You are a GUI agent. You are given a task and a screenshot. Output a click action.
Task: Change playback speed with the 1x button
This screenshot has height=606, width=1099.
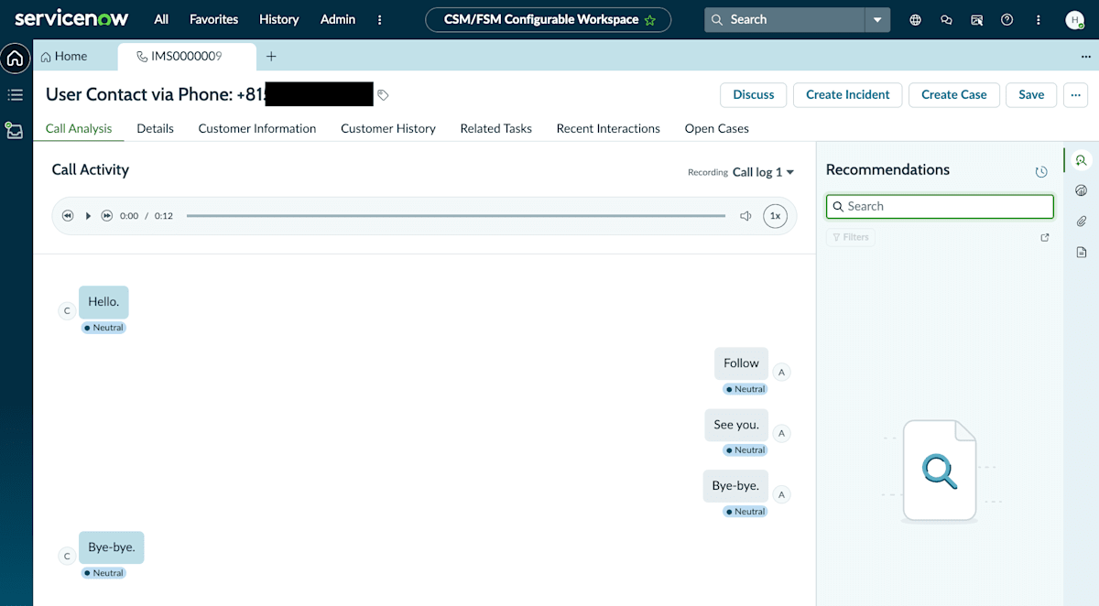coord(775,216)
